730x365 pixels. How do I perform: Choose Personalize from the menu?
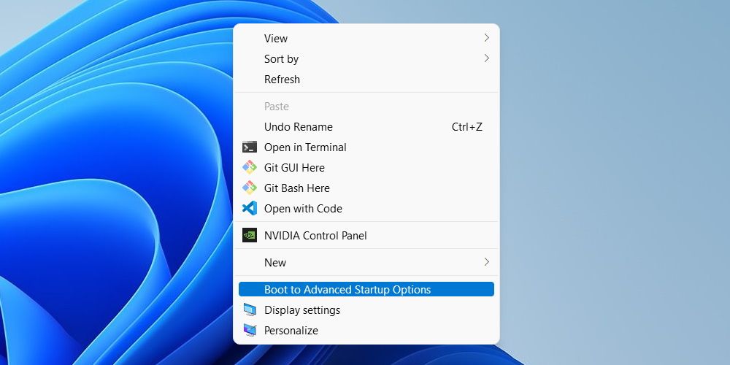click(366, 330)
